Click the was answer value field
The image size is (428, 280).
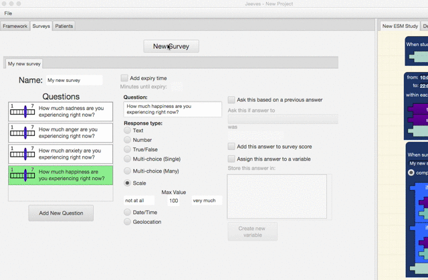tap(255, 135)
